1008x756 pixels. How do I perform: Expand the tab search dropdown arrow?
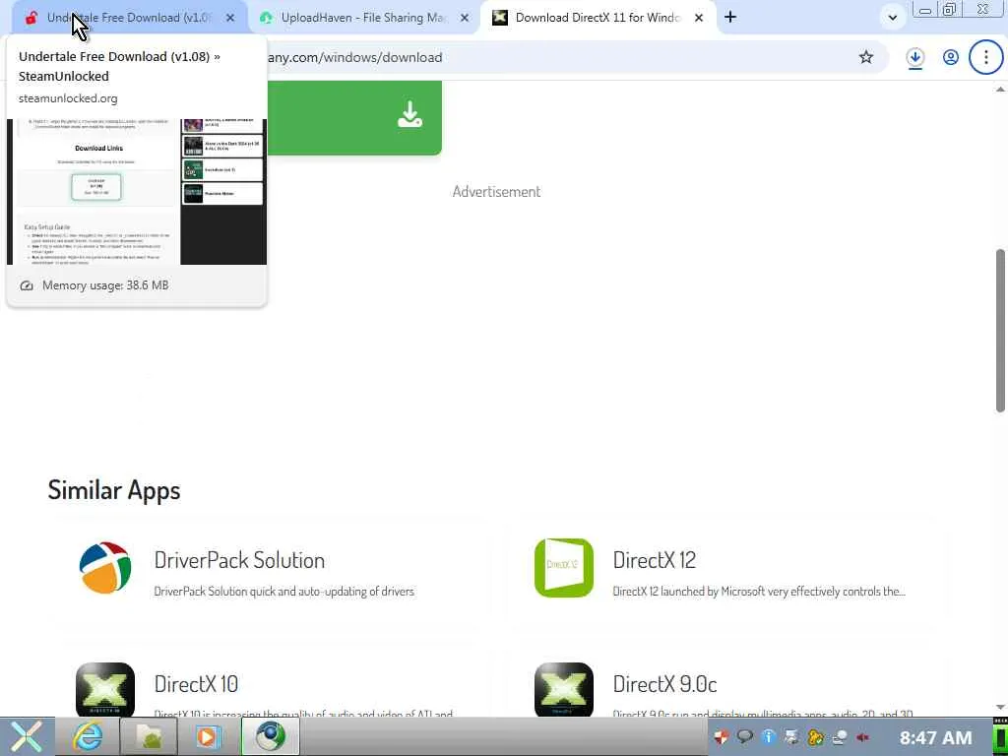pos(892,18)
